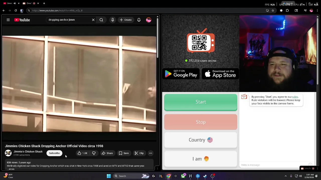Dislike the video
This screenshot has height=180, width=321.
tap(94, 153)
